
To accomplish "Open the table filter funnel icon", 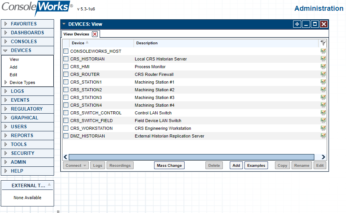I will [323, 43].
